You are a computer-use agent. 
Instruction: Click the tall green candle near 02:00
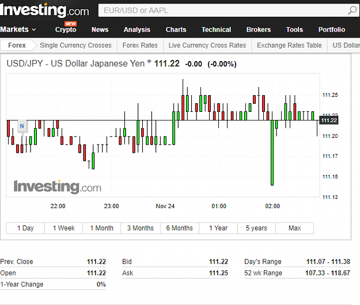point(272,153)
